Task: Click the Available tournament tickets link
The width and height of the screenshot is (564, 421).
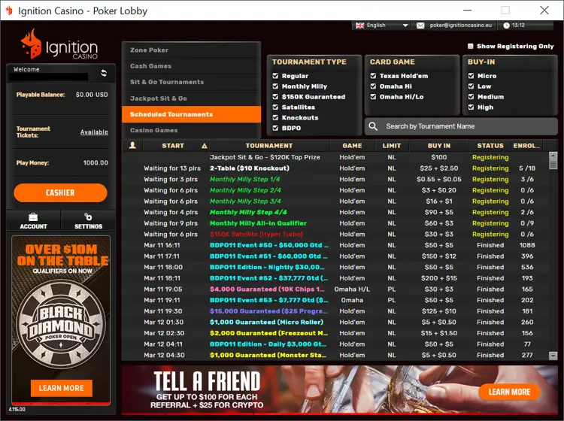Action: (x=94, y=132)
